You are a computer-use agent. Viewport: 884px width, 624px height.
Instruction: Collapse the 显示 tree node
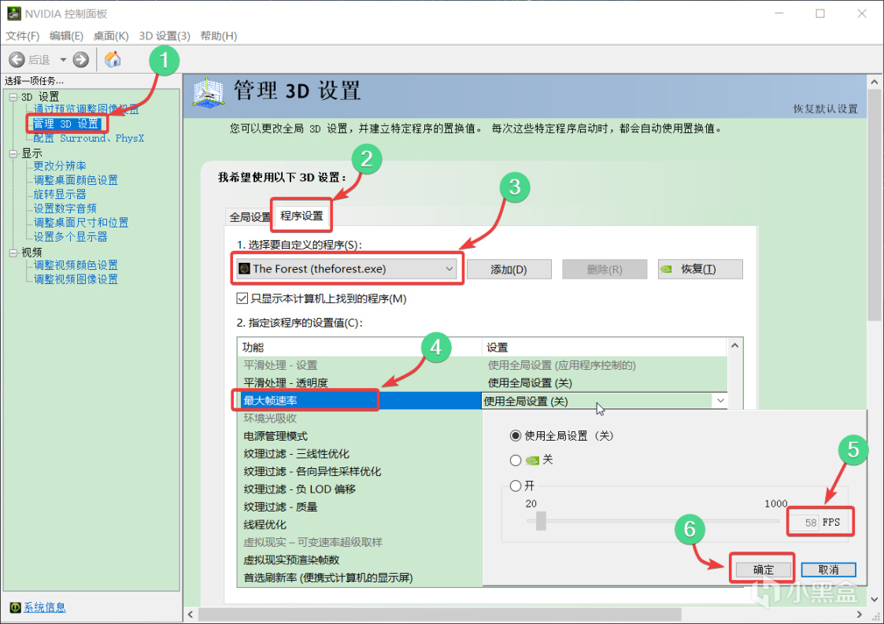coord(13,153)
